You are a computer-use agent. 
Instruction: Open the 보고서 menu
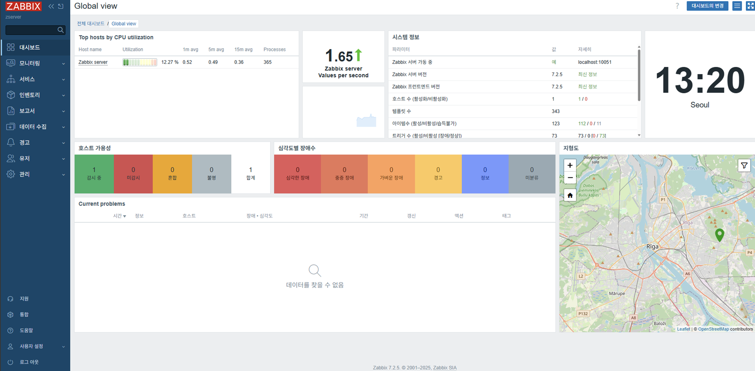click(36, 111)
